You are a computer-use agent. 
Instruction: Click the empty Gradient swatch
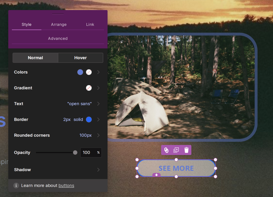[89, 88]
